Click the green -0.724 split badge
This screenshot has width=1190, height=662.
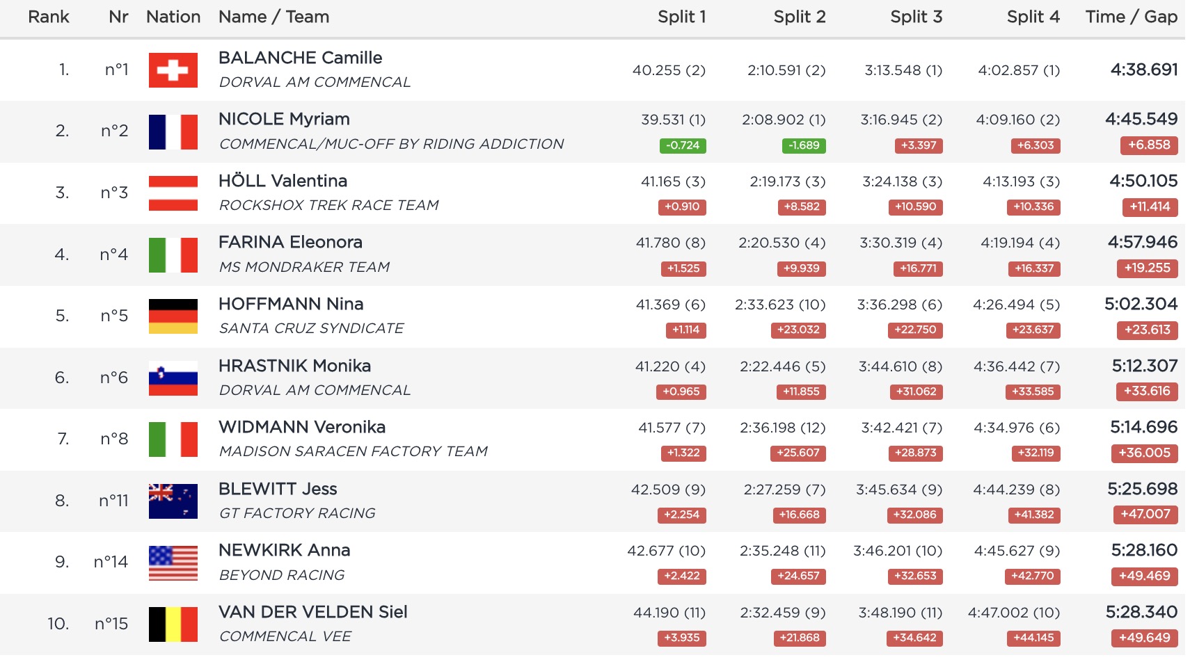[682, 145]
